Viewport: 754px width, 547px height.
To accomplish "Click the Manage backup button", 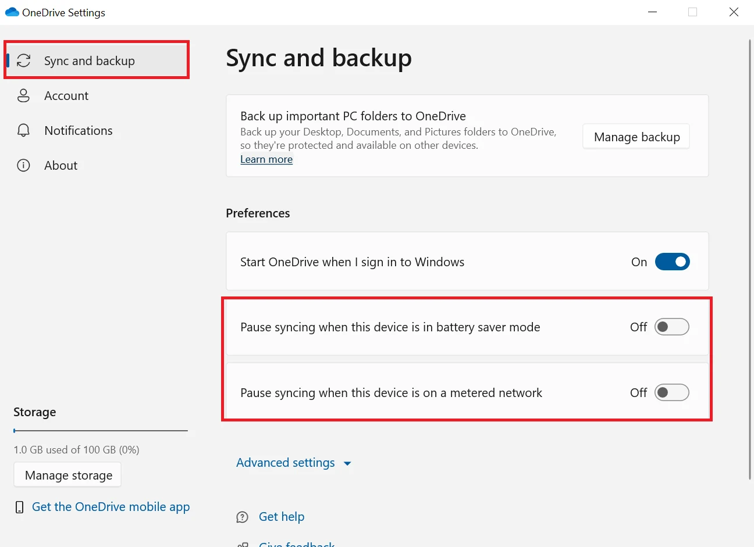I will (636, 137).
